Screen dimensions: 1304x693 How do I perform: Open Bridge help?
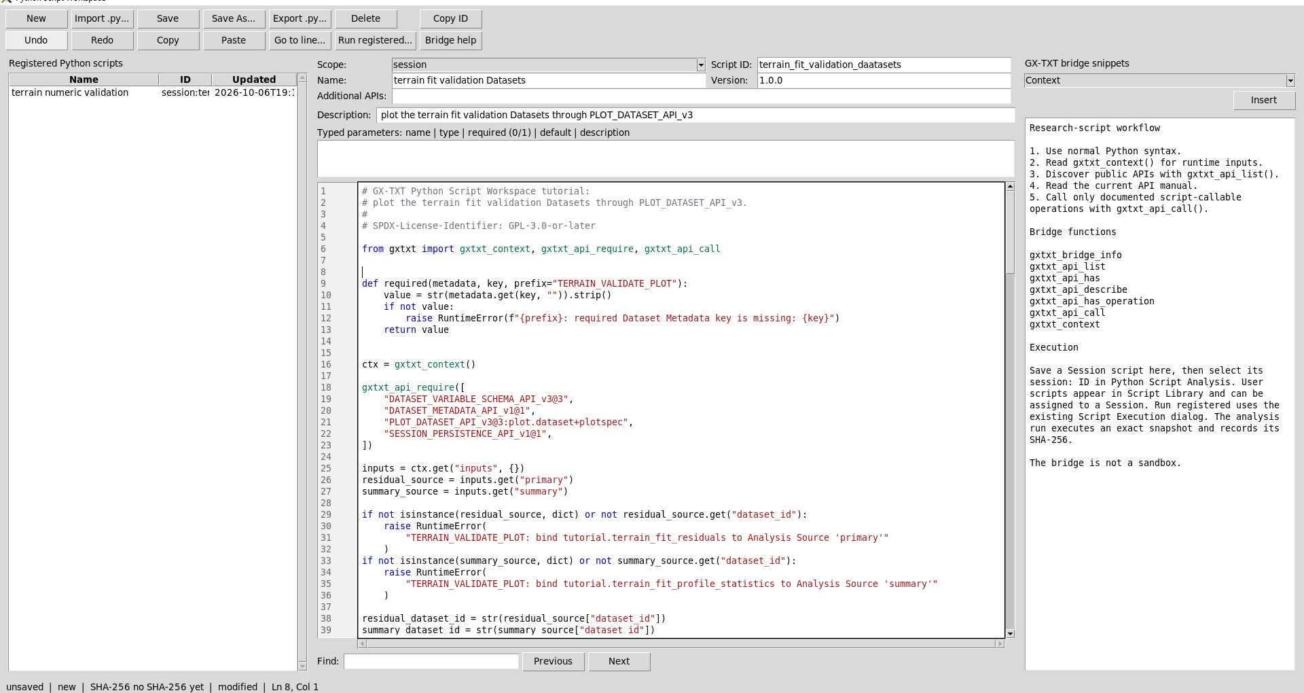[451, 41]
